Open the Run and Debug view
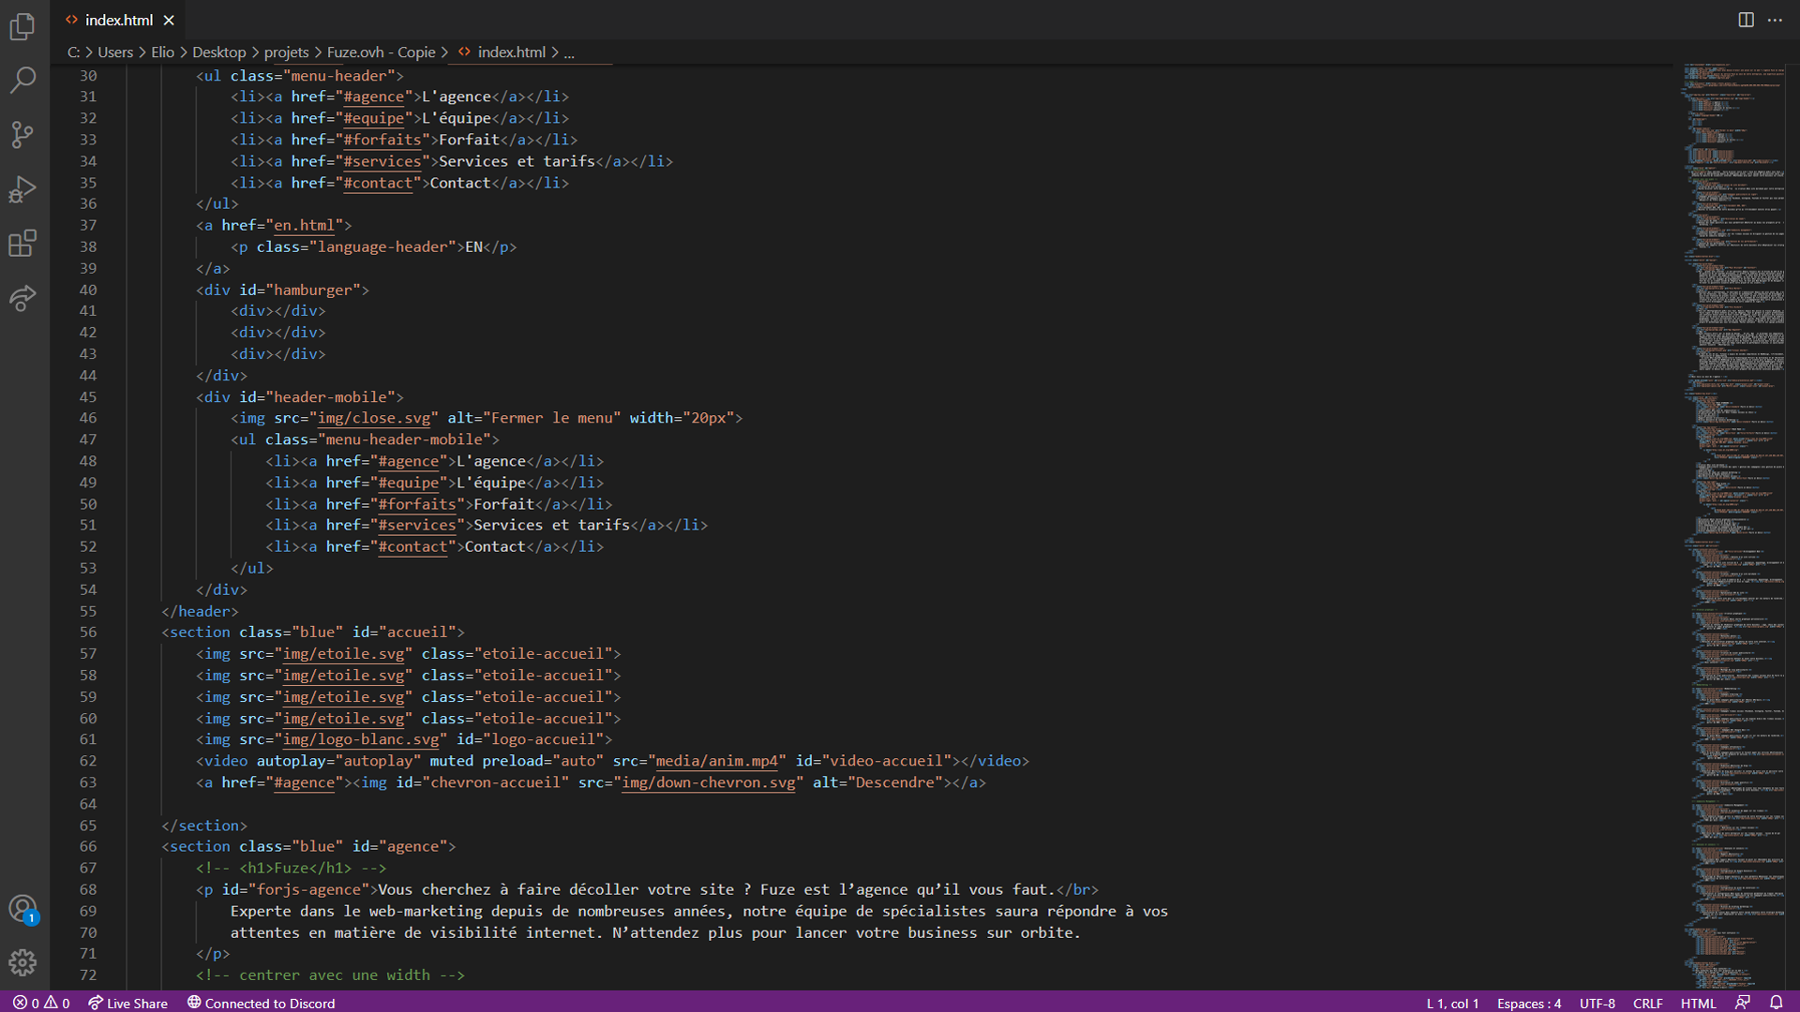 22,189
